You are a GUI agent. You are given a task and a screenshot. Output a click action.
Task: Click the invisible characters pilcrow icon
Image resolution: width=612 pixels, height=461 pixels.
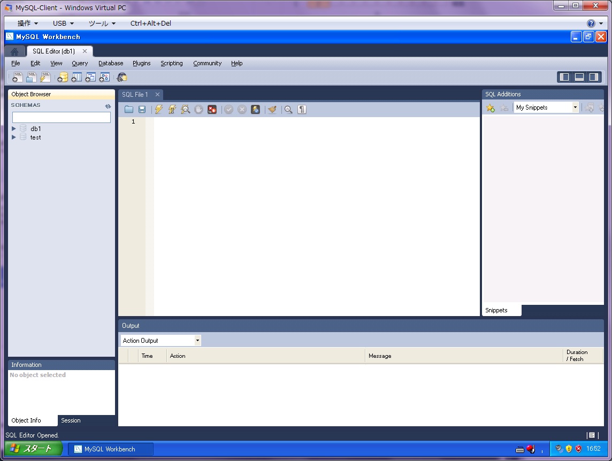point(302,109)
